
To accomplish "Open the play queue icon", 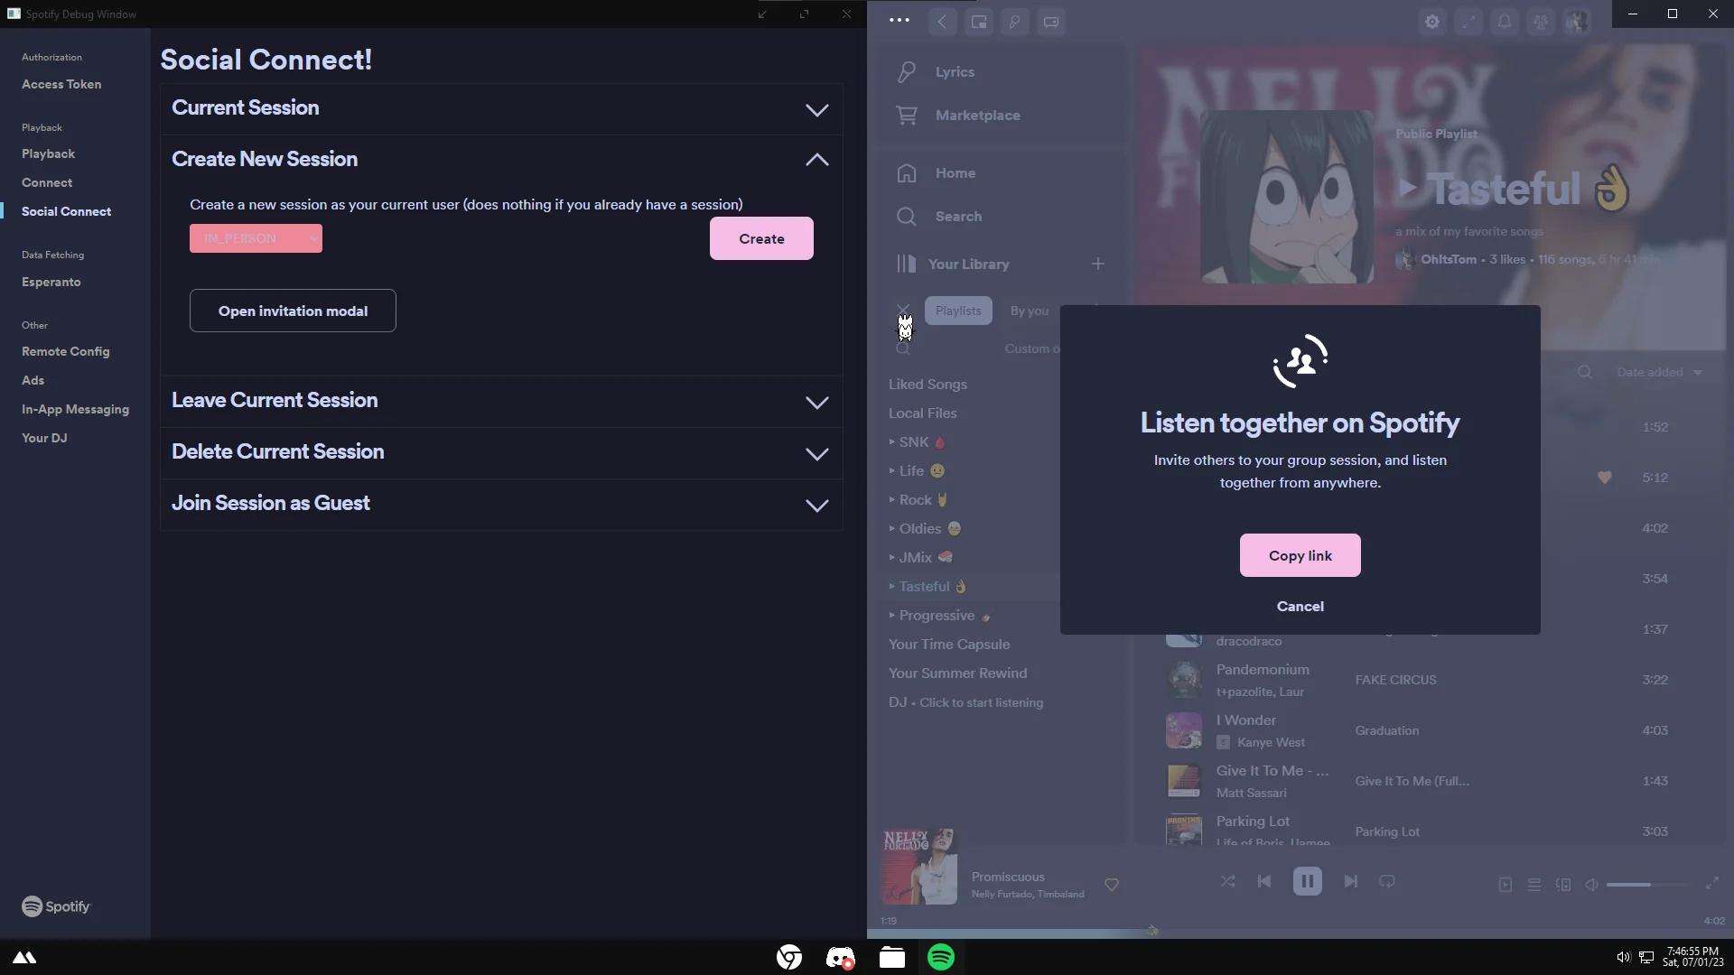I will click(x=1534, y=885).
